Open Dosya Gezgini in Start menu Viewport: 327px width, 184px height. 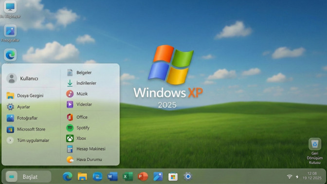click(x=25, y=95)
